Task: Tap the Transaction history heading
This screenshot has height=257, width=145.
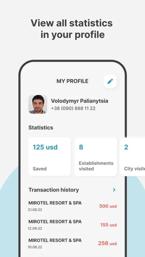Action: [x=54, y=190]
